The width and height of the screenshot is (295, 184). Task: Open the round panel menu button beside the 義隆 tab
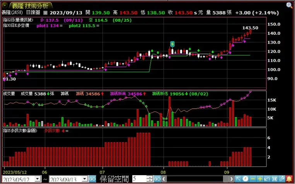pos(5,6)
